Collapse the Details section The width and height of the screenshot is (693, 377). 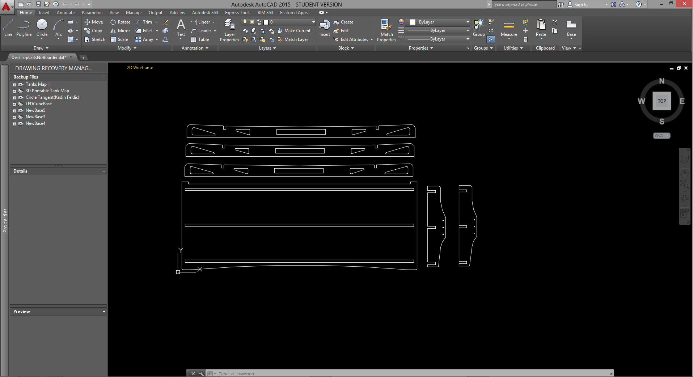[104, 171]
